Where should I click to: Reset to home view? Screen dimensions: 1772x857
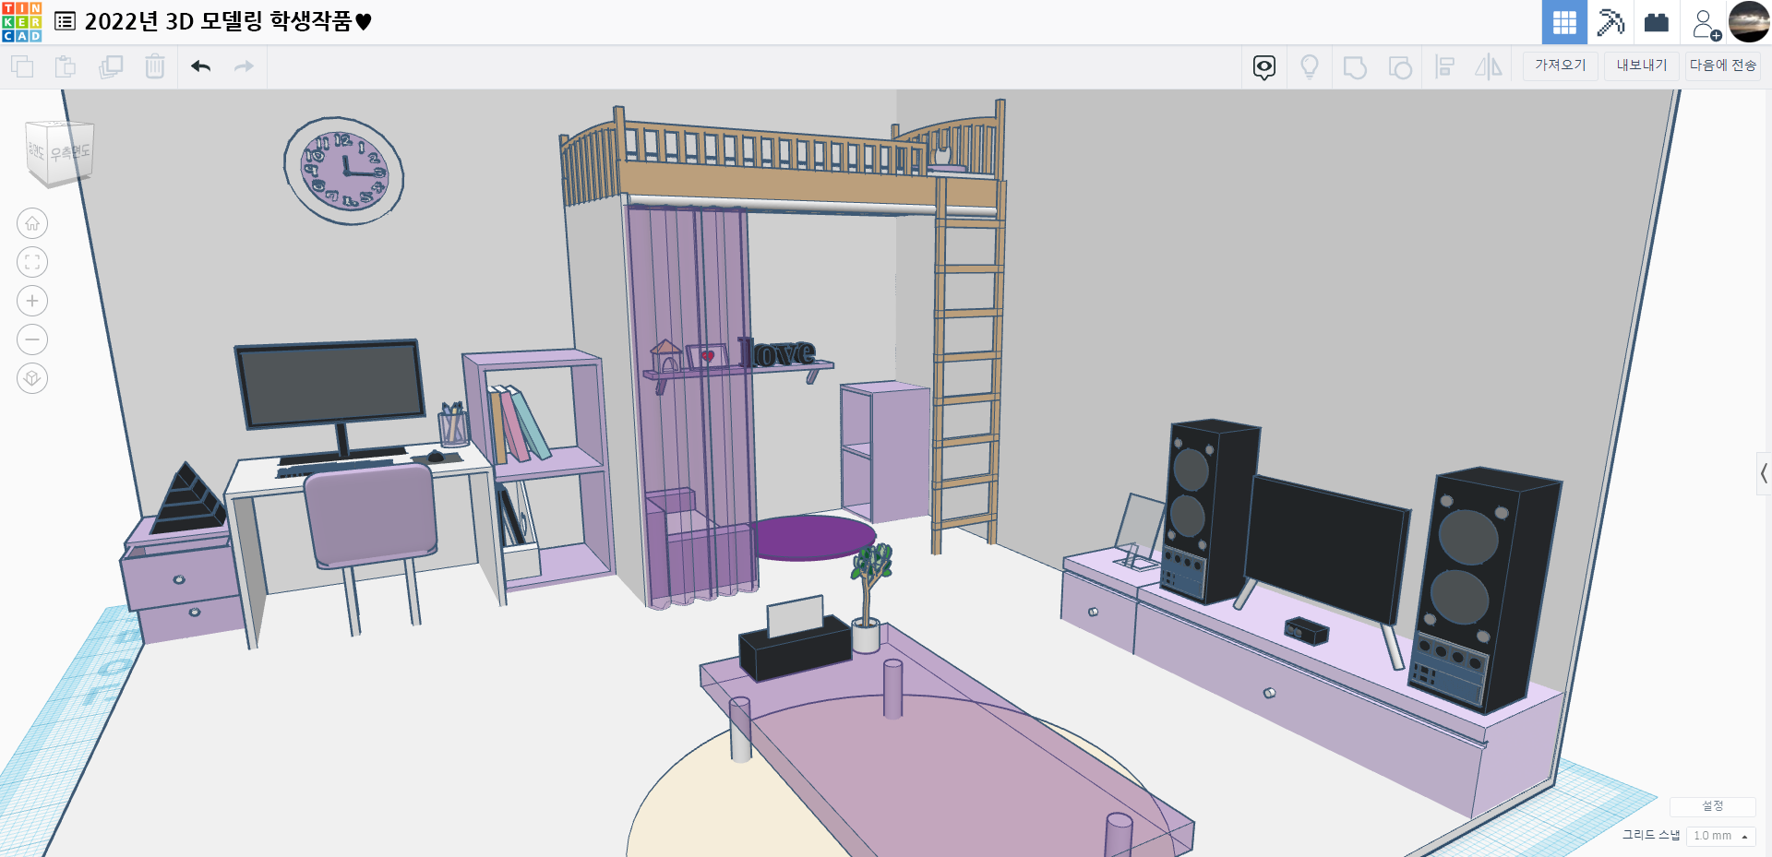(32, 223)
